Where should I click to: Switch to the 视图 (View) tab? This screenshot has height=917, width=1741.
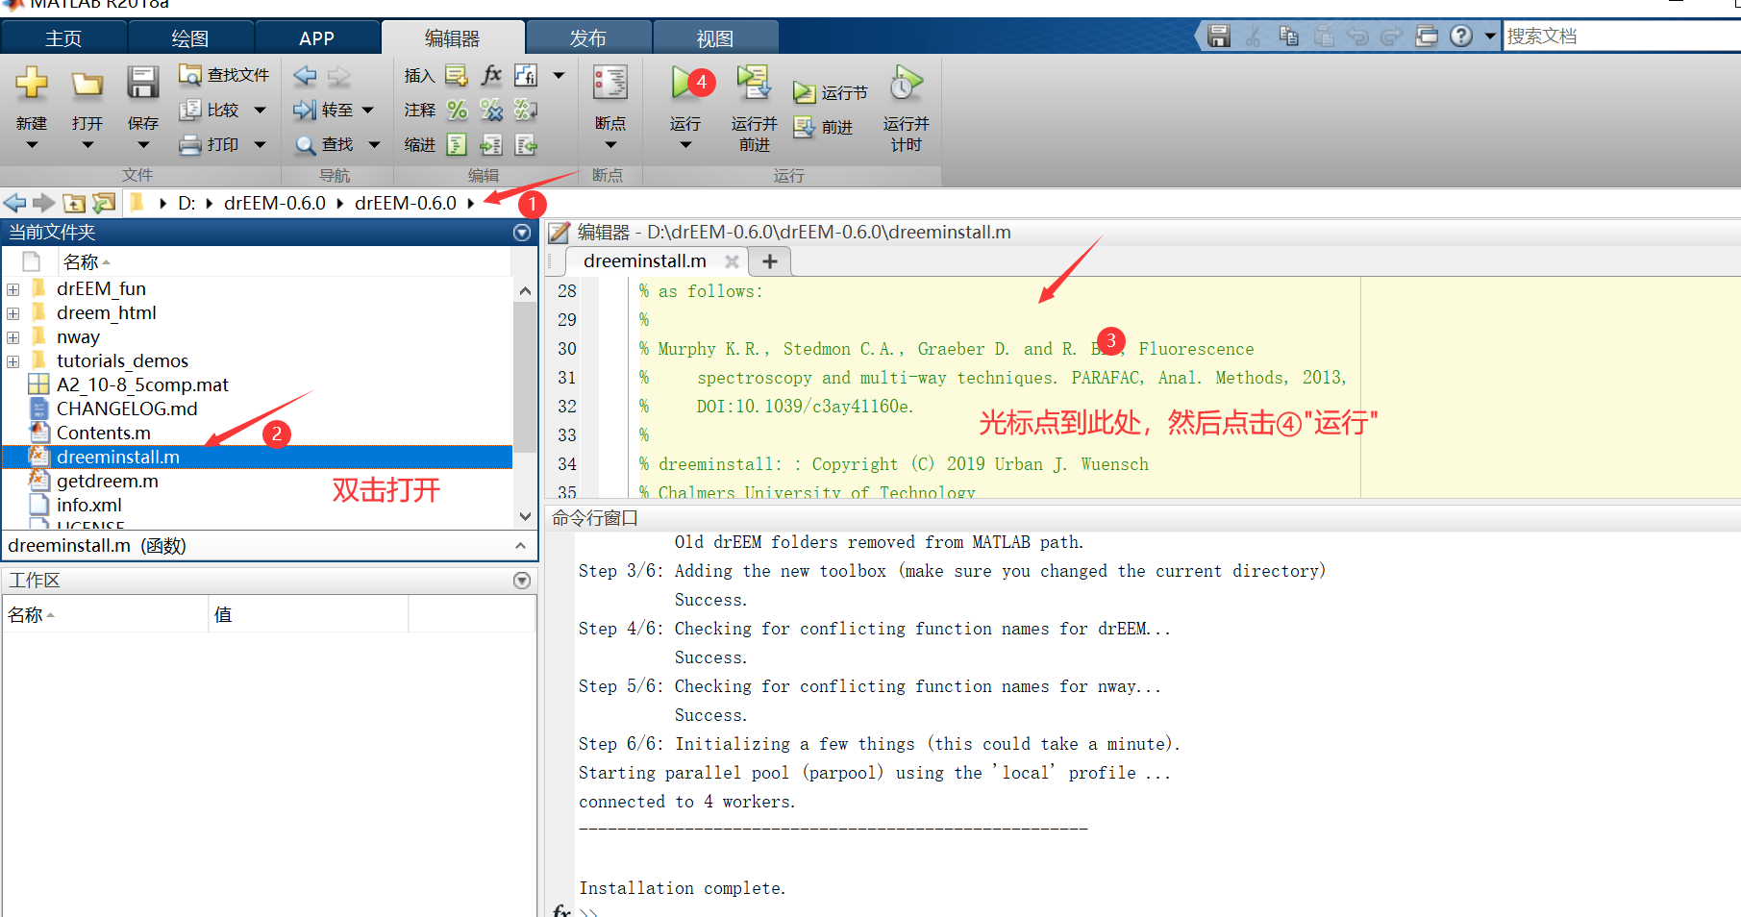715,38
